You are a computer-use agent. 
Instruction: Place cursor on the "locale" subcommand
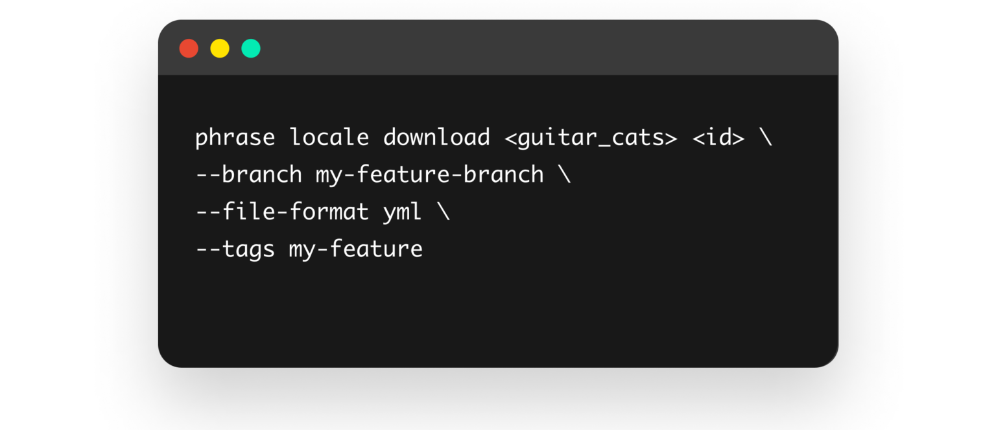click(329, 138)
